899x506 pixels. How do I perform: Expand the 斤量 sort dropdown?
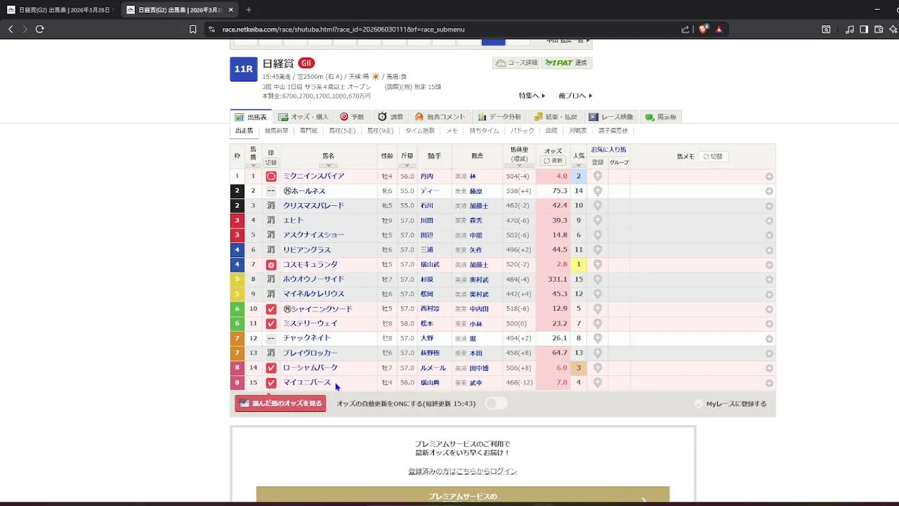pyautogui.click(x=407, y=165)
